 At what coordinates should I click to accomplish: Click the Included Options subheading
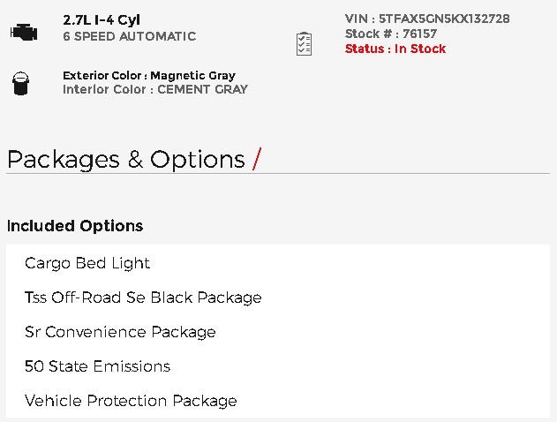pyautogui.click(x=75, y=226)
